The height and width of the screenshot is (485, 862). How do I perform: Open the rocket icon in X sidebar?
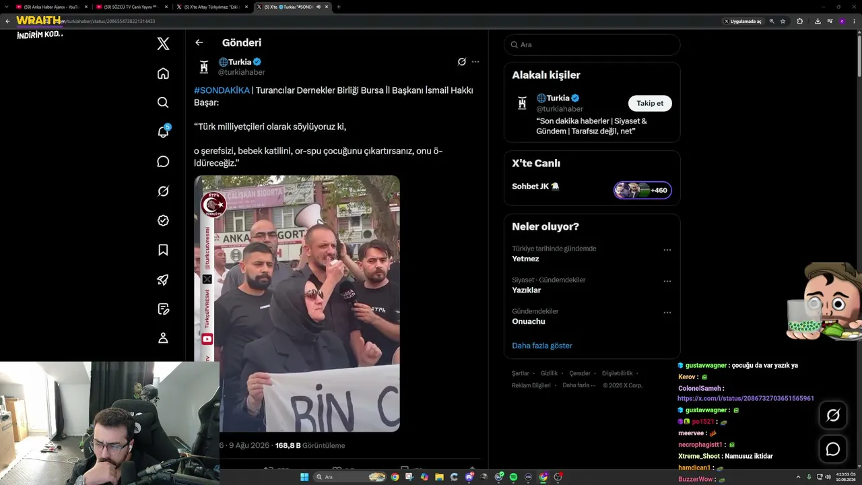[x=163, y=280]
